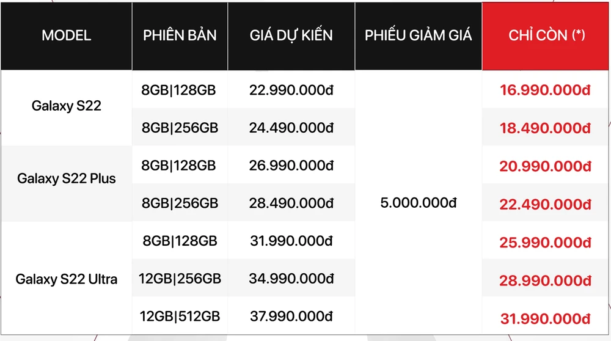Click the red 25.990.000đ final price
611x341 pixels.
pyautogui.click(x=546, y=242)
